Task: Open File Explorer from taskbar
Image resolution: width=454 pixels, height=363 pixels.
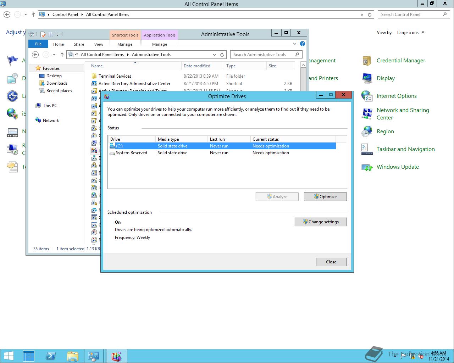Action: 72,356
